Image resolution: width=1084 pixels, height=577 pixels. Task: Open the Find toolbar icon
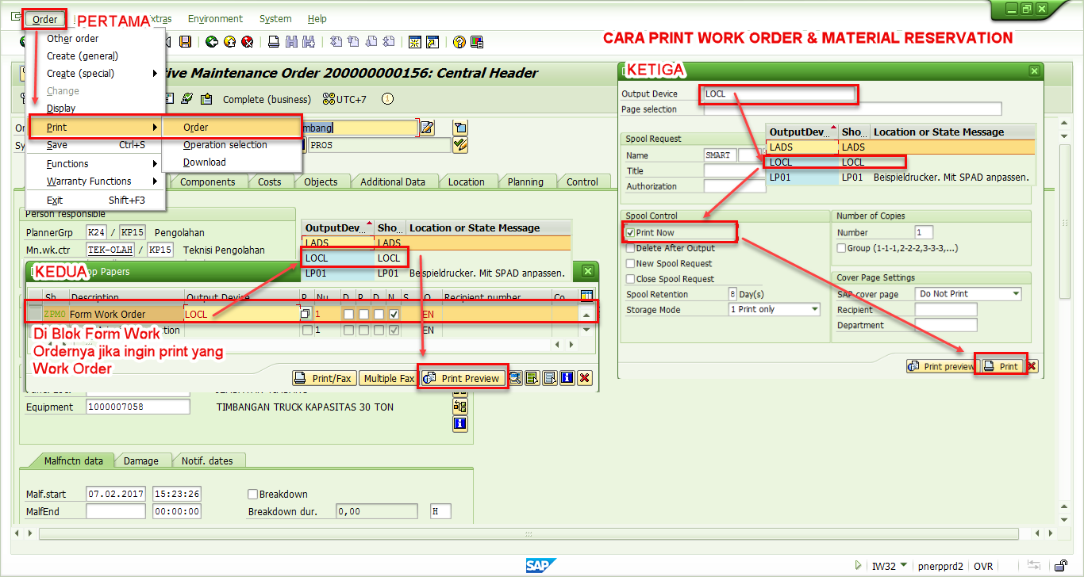tap(290, 42)
